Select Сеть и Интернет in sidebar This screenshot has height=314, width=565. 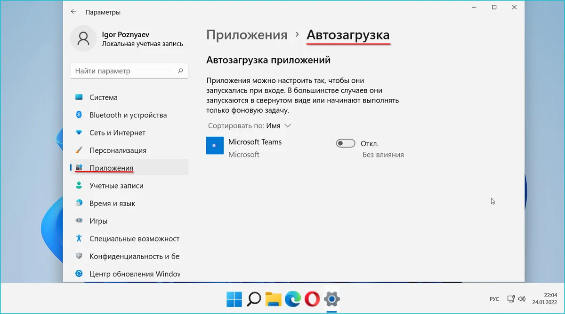coord(117,133)
